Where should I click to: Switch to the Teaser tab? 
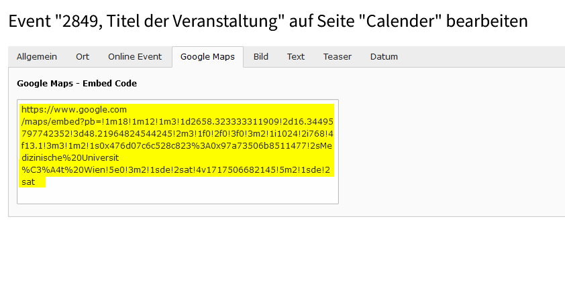click(x=338, y=57)
